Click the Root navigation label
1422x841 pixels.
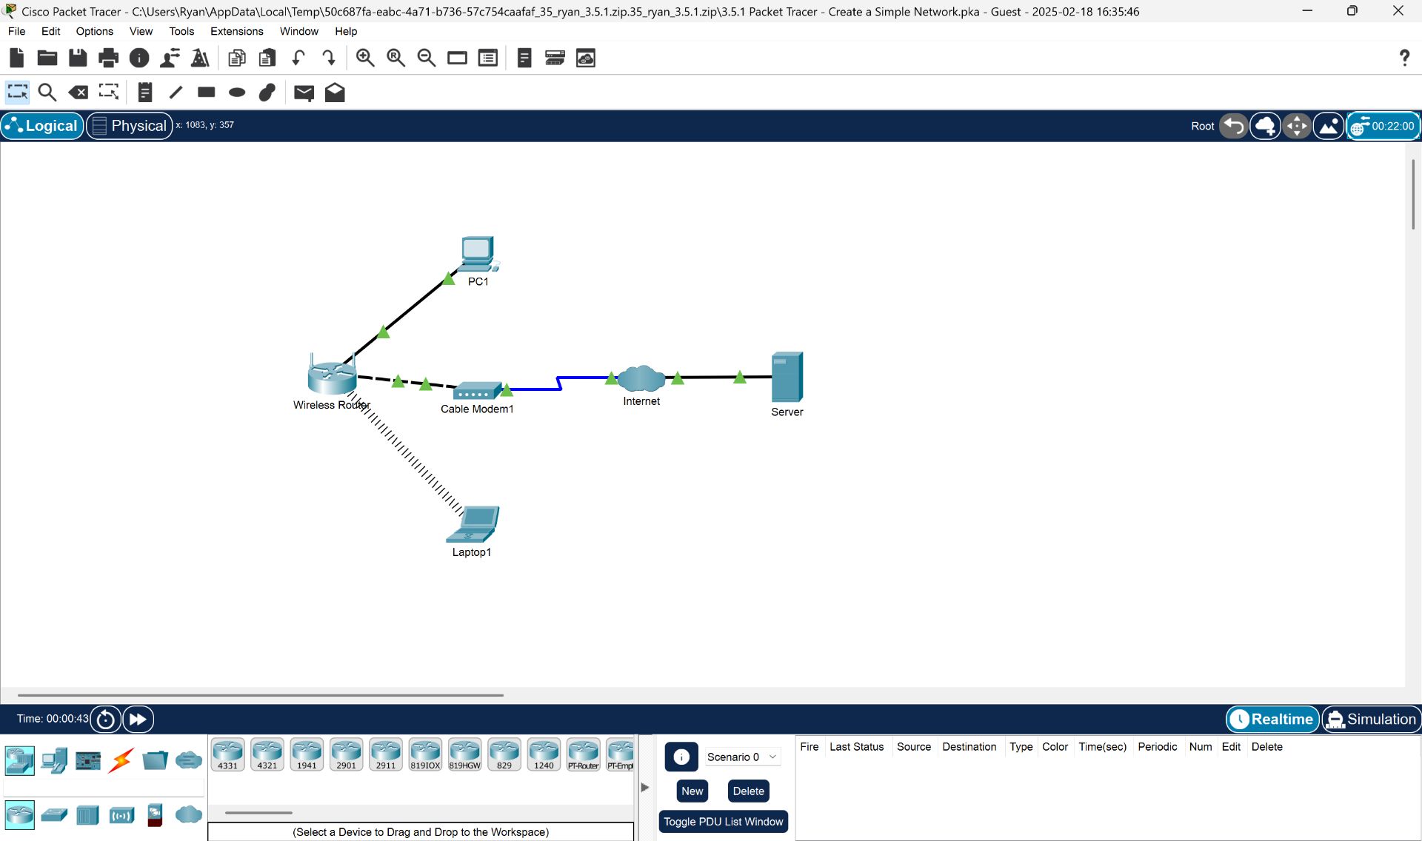click(x=1203, y=126)
